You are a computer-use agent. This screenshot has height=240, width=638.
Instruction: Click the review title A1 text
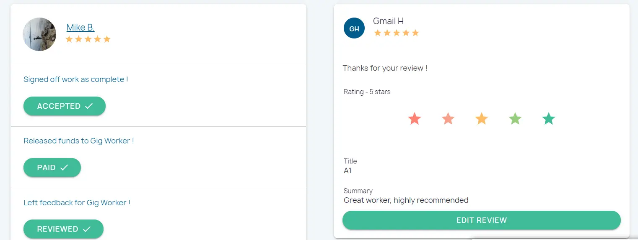click(x=348, y=171)
